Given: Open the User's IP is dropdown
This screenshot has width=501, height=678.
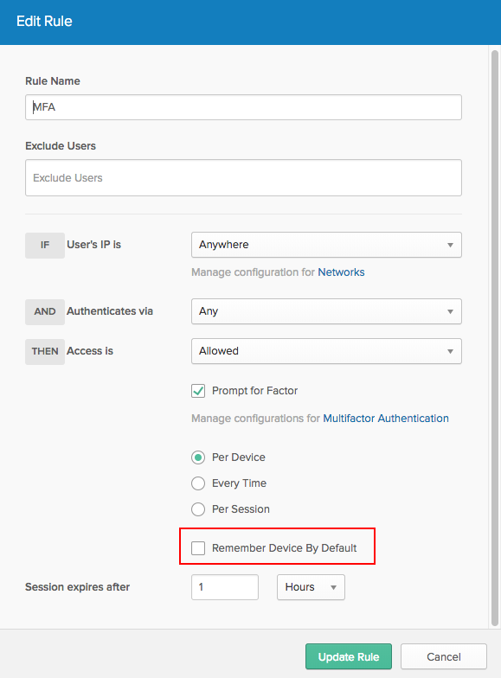Looking at the screenshot, I should (x=326, y=245).
